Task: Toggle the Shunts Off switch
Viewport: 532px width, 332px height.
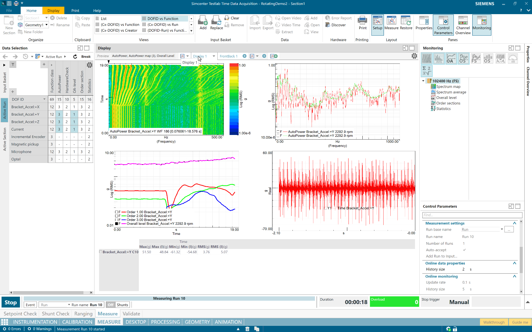Action: 111,305
